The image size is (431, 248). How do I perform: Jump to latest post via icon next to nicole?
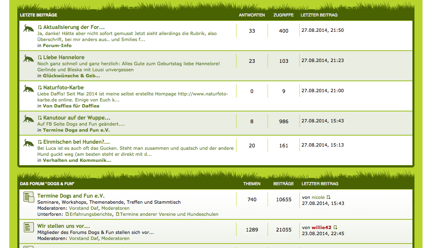point(328,197)
